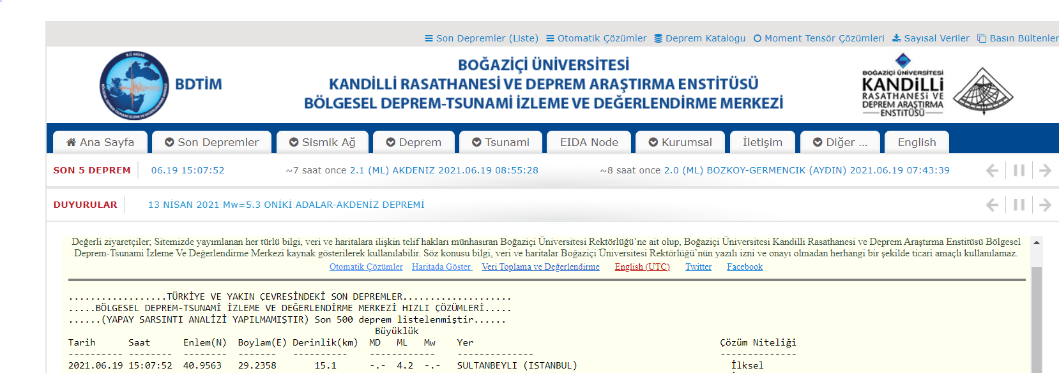This screenshot has height=373, width=1059.
Task: Click the earthquake list vertical scrollbar
Action: pos(1037,319)
